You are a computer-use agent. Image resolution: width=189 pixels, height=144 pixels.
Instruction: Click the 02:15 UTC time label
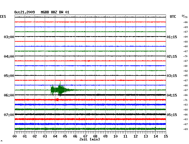pos(172,57)
